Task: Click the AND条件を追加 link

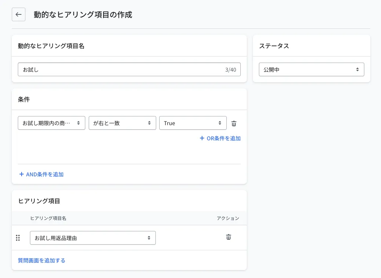Action: coord(41,174)
